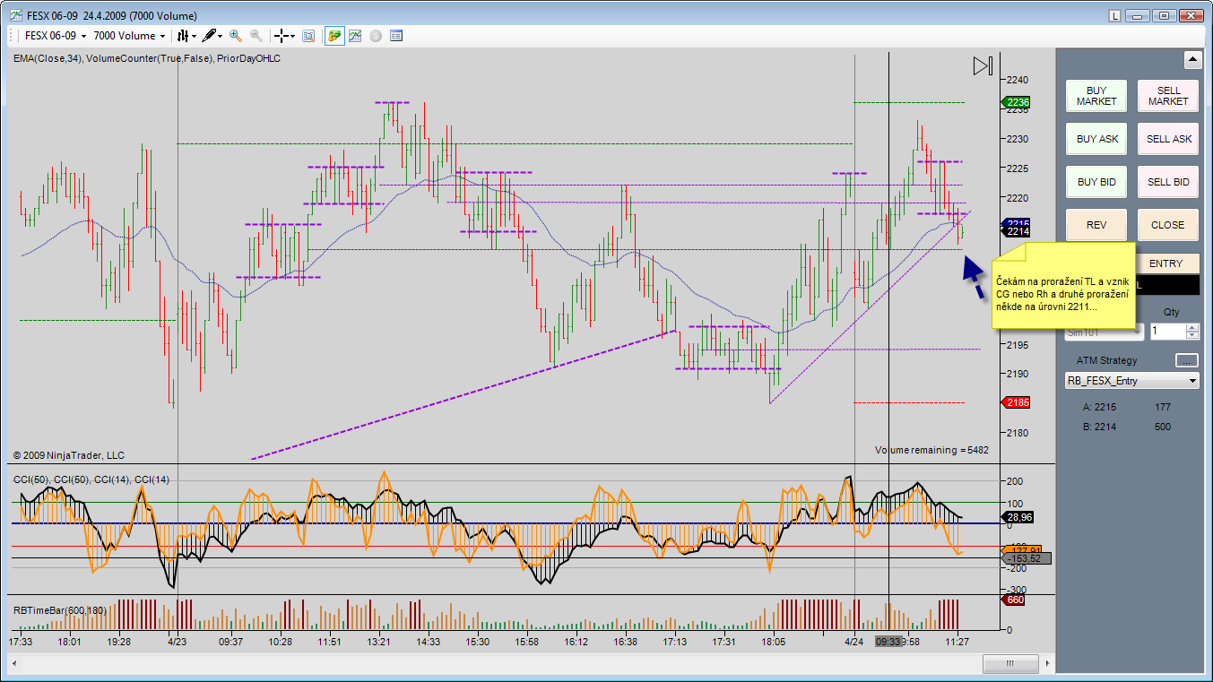The width and height of the screenshot is (1213, 682).
Task: Click the REV reverse position button
Action: (1096, 225)
